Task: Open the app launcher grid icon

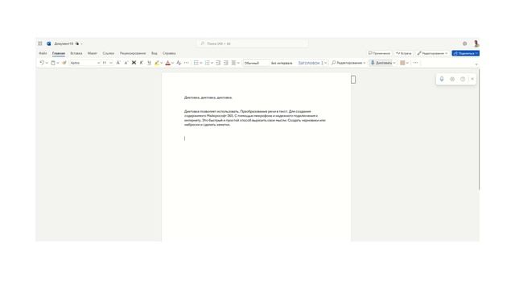Action: [x=39, y=43]
